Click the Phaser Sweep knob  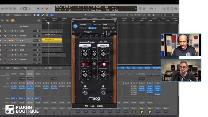click(x=103, y=54)
